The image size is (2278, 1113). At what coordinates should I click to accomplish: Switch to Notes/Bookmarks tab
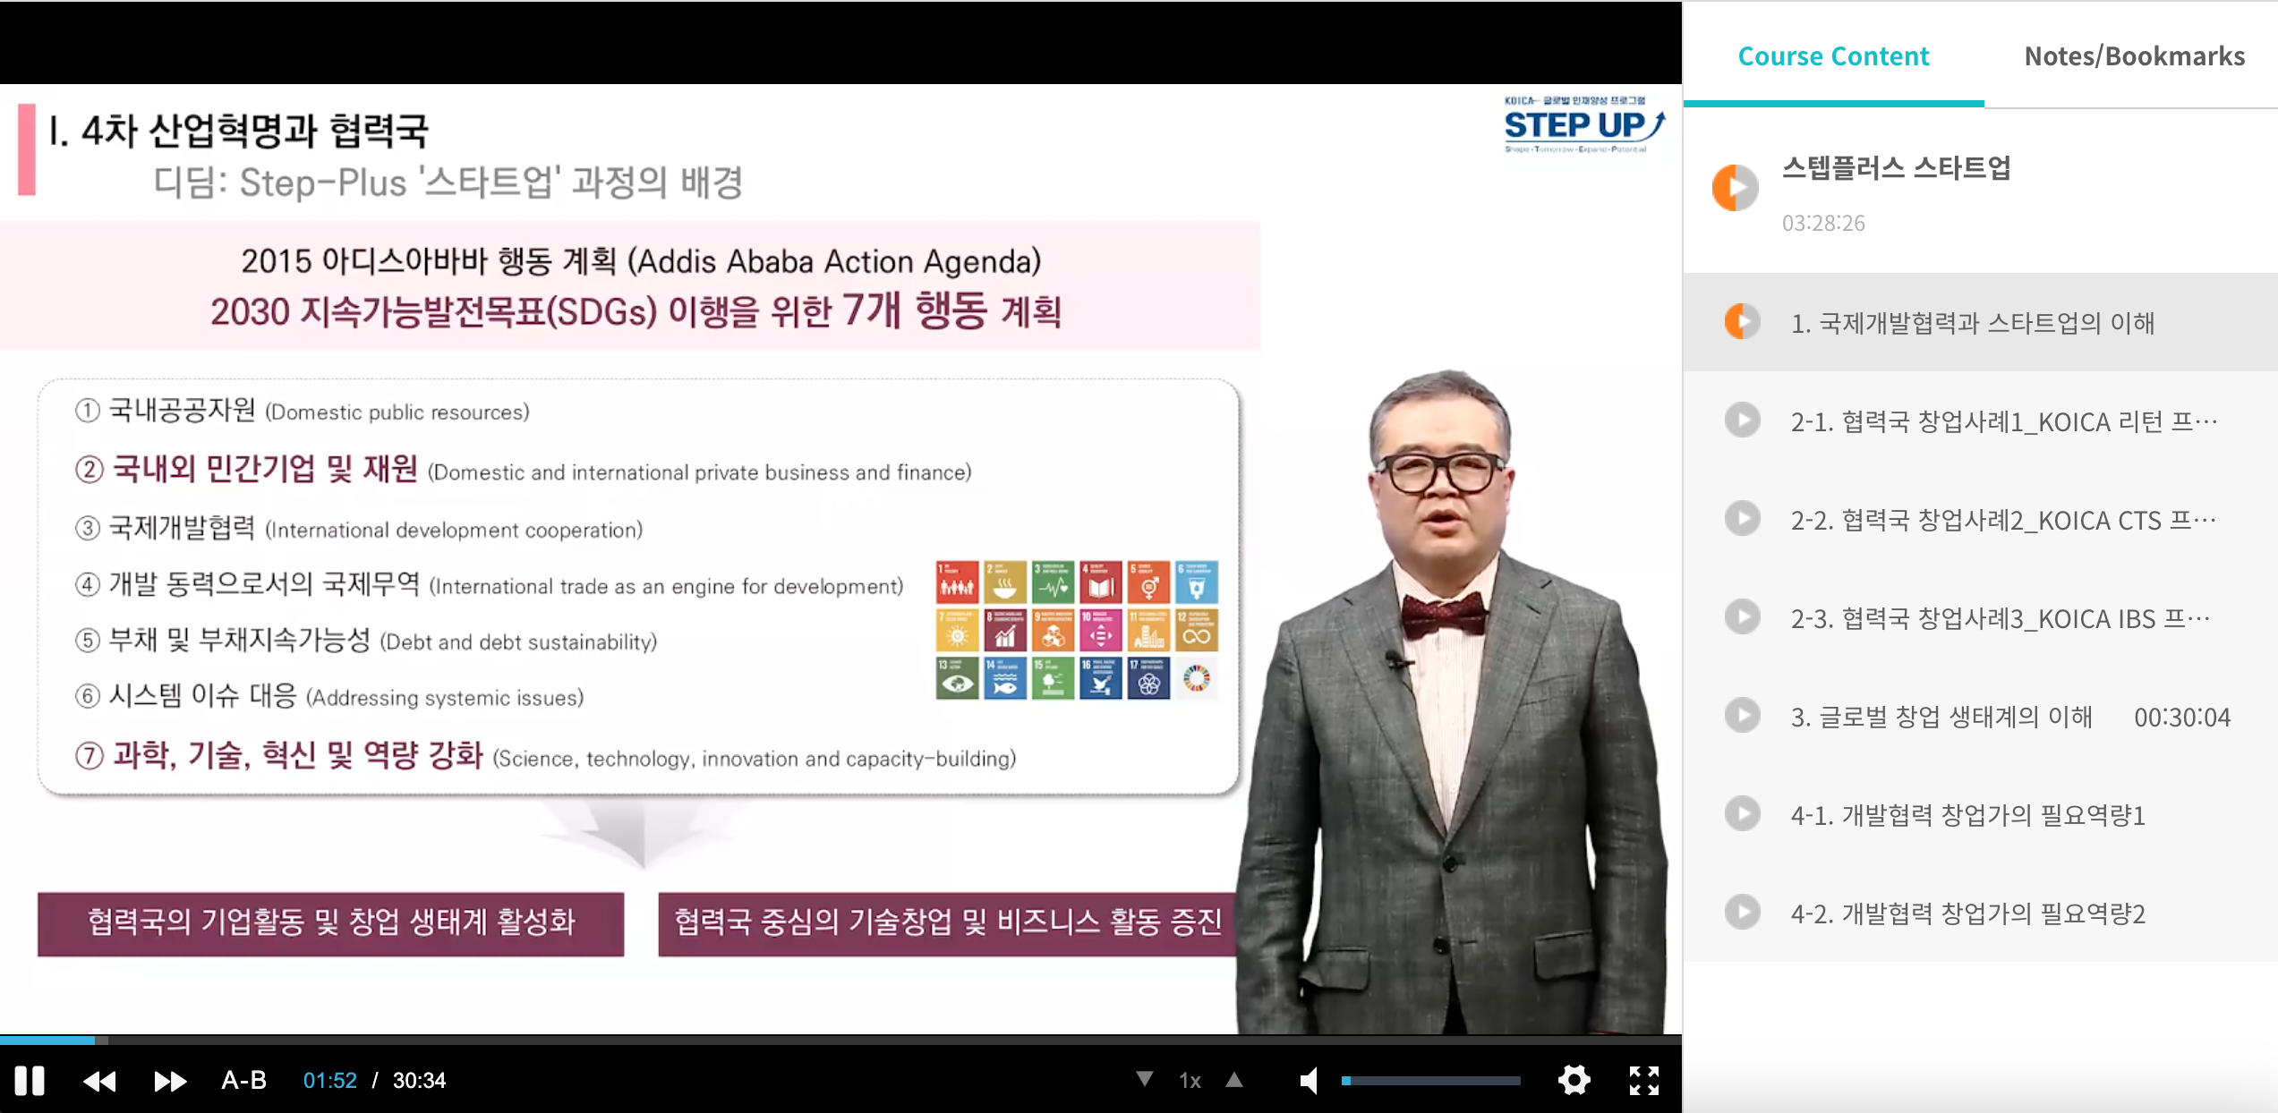point(2134,56)
